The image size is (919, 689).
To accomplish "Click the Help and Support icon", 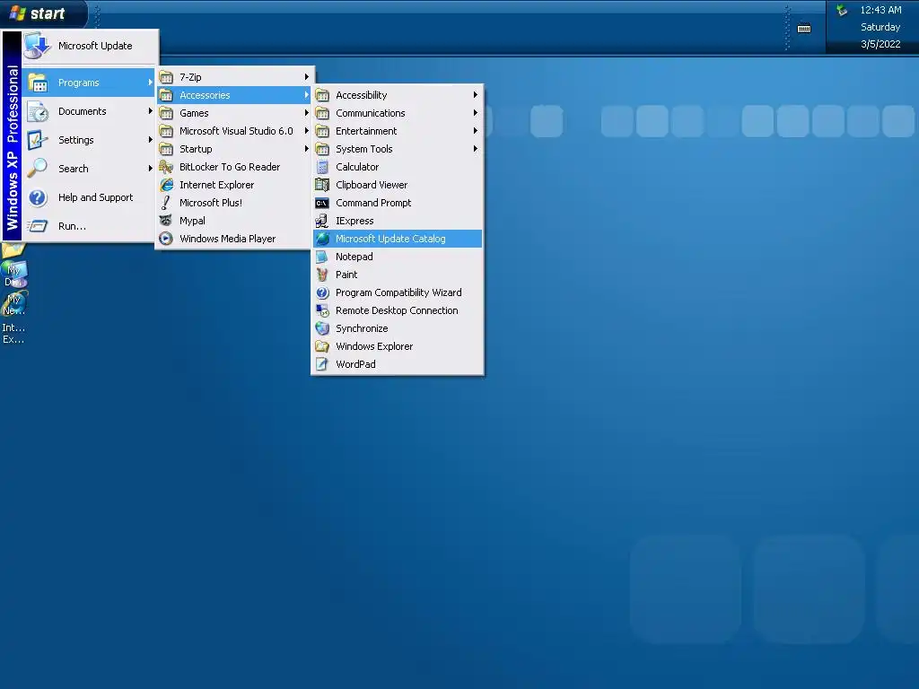I will pos(38,197).
